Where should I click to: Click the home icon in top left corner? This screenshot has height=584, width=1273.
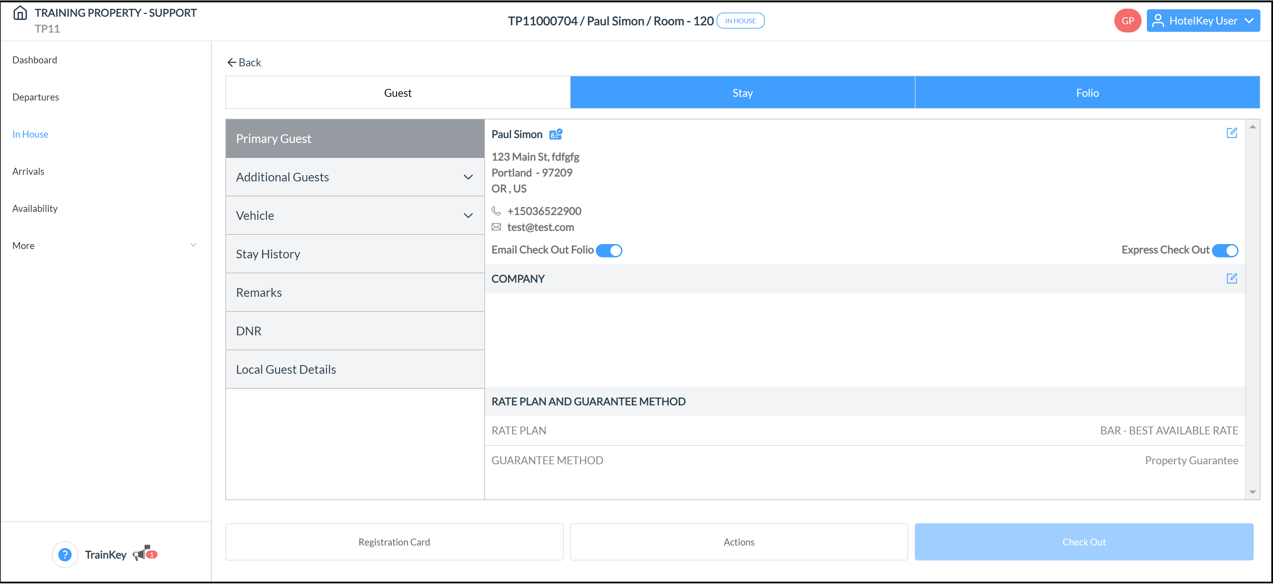(20, 13)
